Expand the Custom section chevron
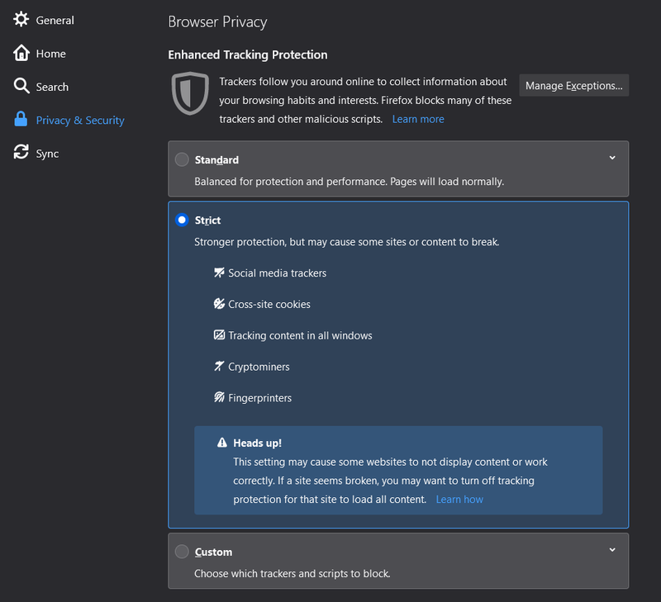Screen dimensions: 661x602 tap(612, 550)
